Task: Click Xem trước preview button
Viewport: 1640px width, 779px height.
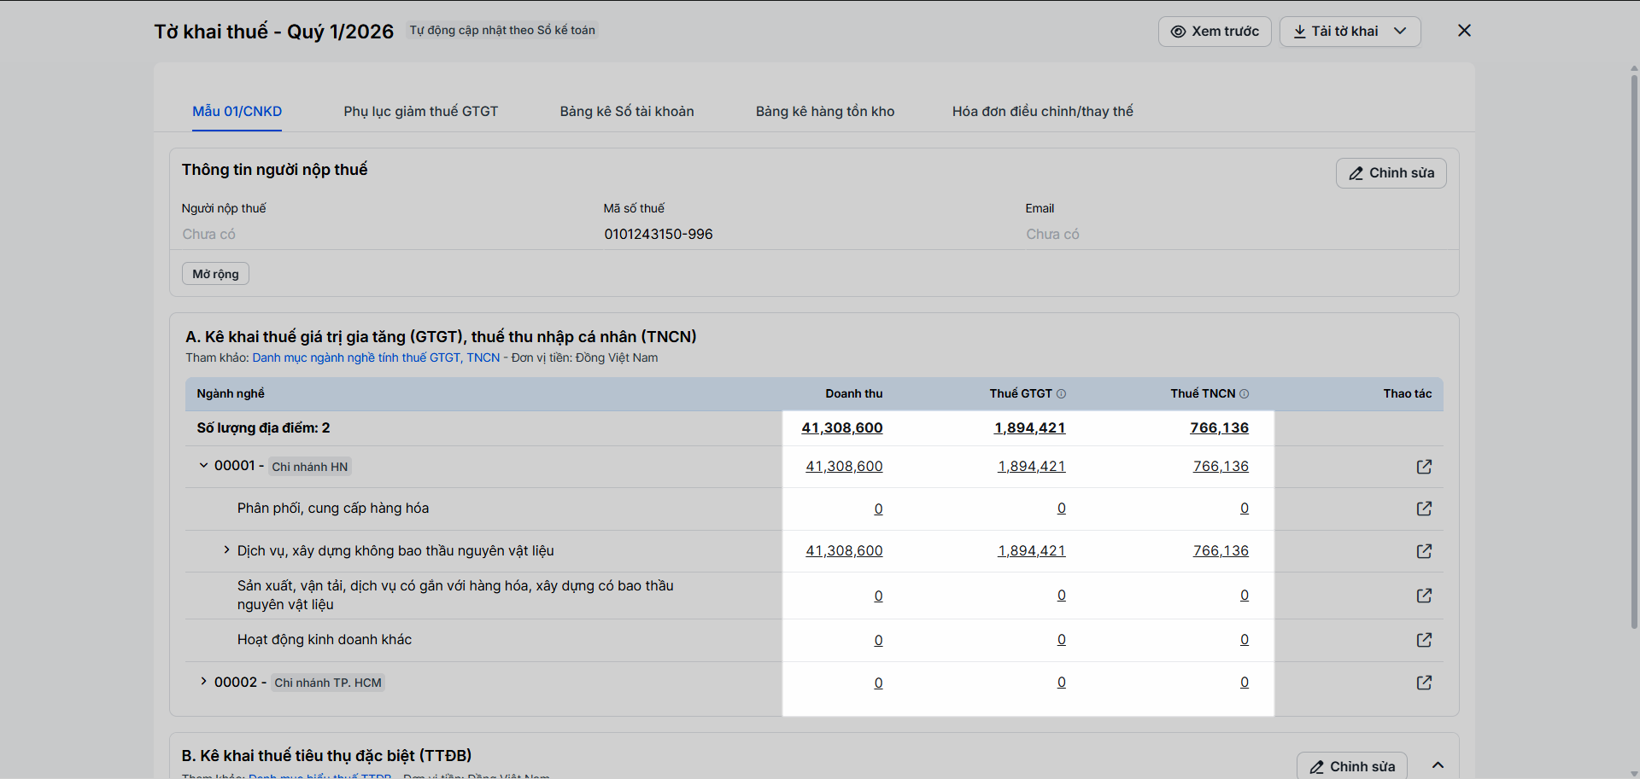Action: [1214, 32]
